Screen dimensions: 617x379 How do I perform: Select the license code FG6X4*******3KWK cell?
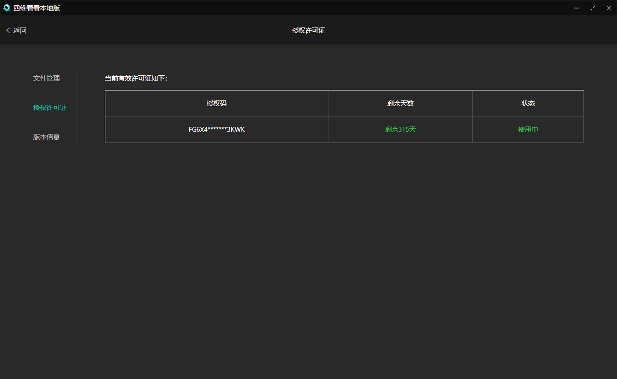pyautogui.click(x=216, y=129)
